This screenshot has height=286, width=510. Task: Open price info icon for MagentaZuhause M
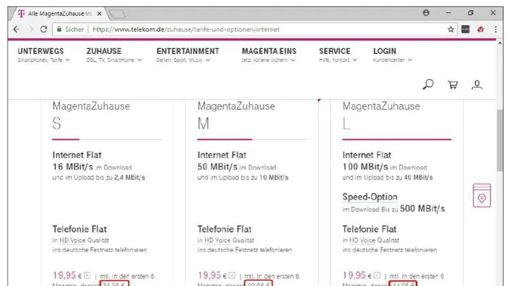click(x=232, y=276)
